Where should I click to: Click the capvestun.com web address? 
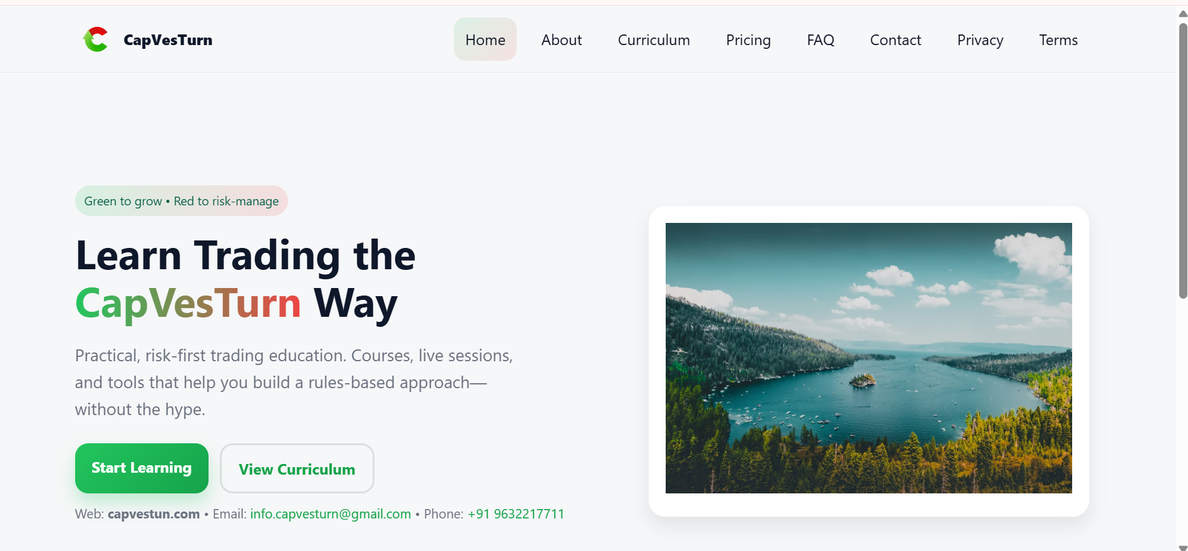coord(153,514)
